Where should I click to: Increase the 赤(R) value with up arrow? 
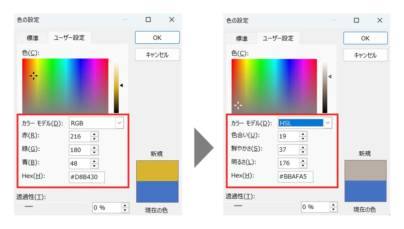point(95,134)
